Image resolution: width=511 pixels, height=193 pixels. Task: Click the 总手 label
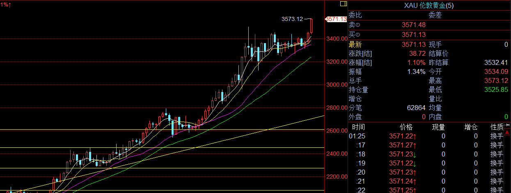355,80
